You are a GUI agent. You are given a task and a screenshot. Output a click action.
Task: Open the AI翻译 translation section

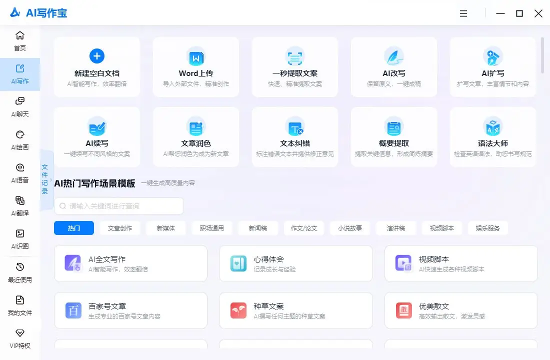point(20,206)
